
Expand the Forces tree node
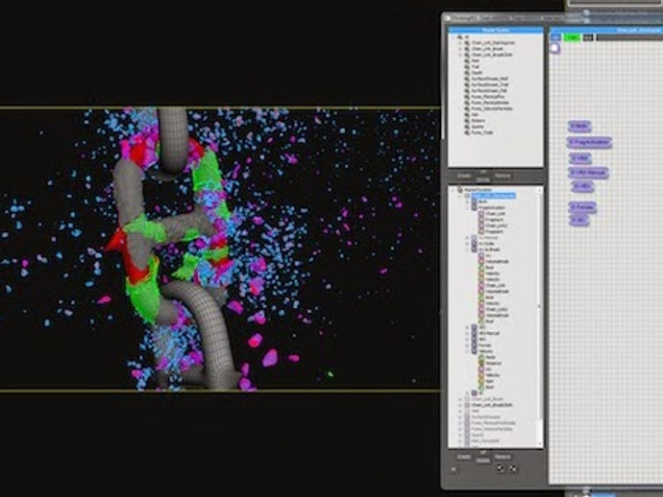coord(467,345)
